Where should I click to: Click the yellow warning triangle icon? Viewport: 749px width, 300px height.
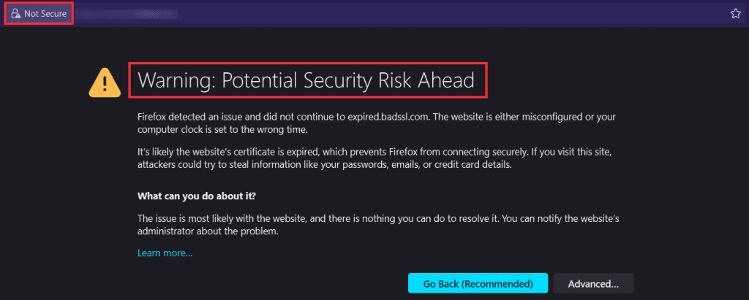(x=105, y=82)
